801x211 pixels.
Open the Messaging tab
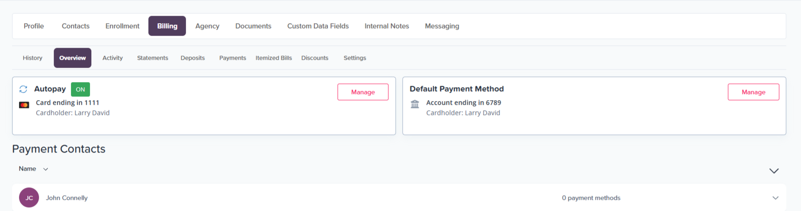[x=442, y=26]
